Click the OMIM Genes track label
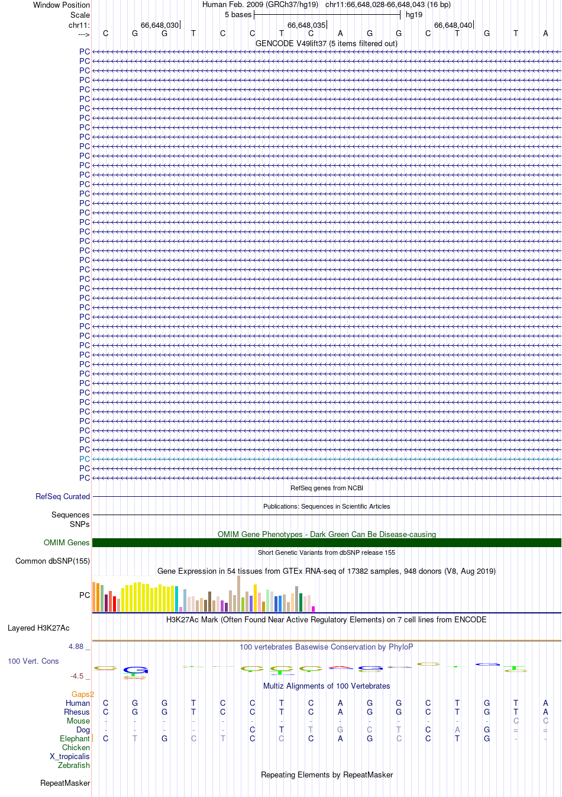The width and height of the screenshot is (562, 797). click(67, 542)
